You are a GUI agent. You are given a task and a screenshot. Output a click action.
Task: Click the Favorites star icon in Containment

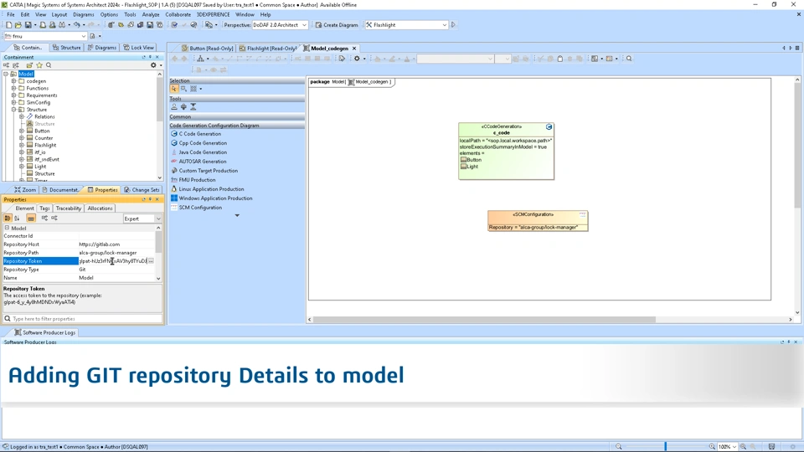click(x=39, y=65)
